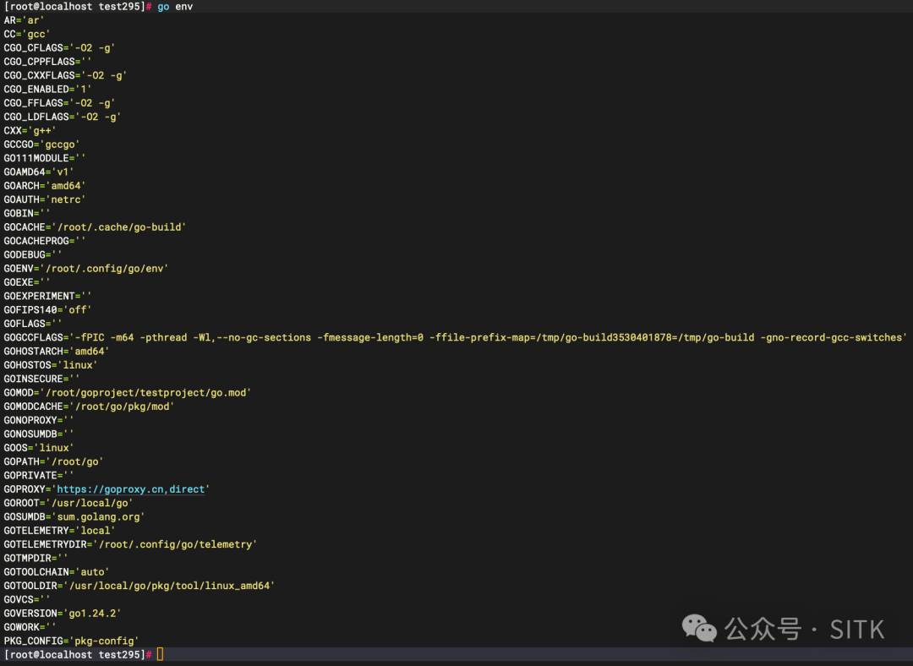
Task: Click the WeChat logo in the watermark
Action: point(699,628)
